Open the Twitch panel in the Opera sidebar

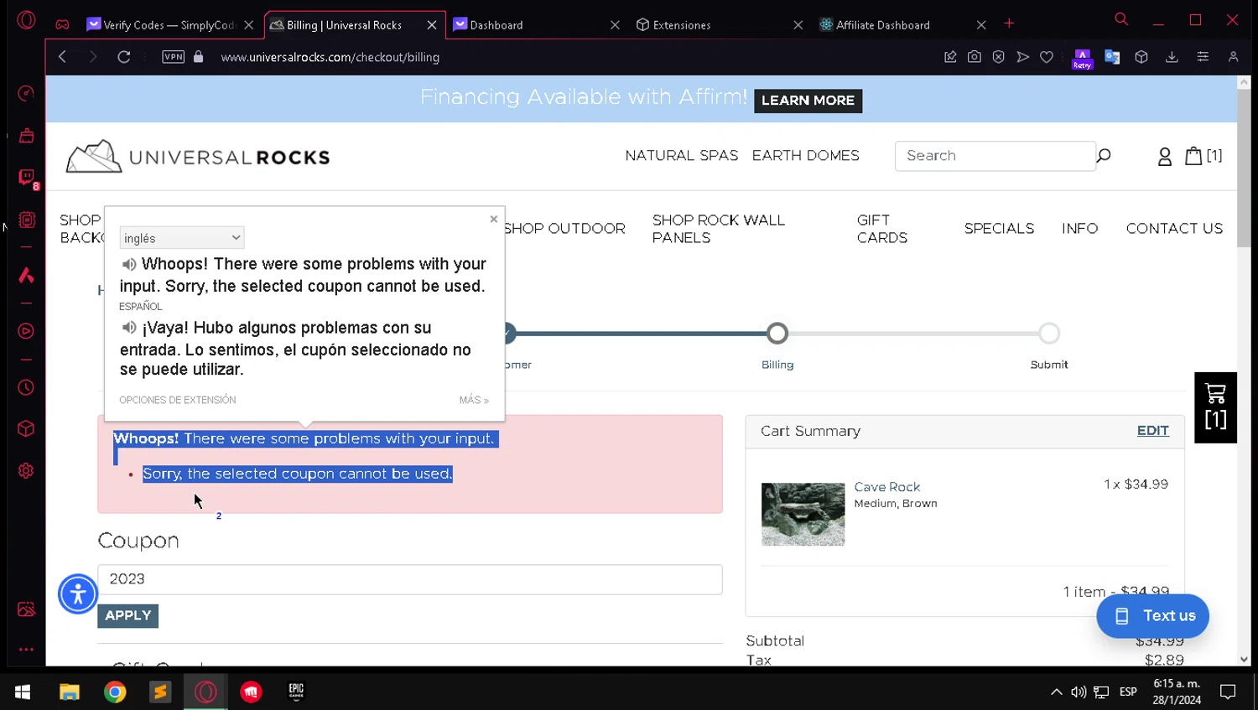[27, 178]
